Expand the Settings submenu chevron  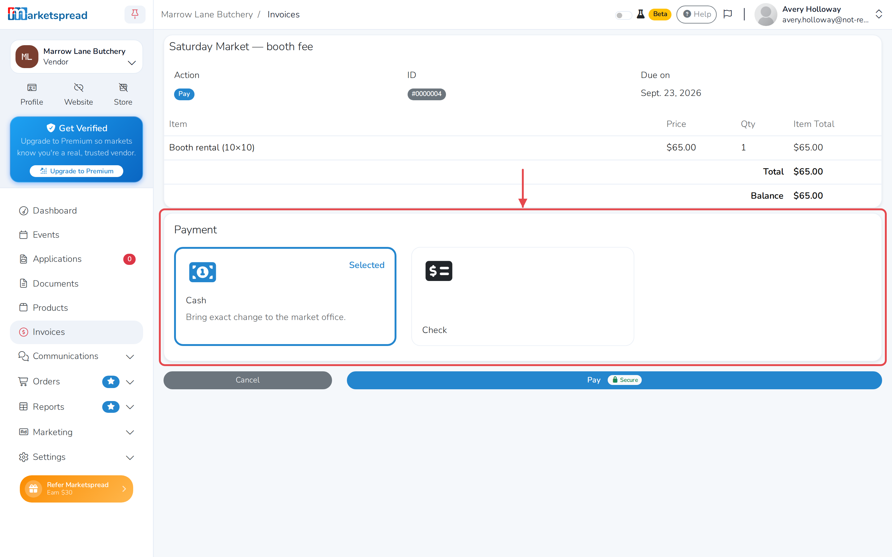tap(130, 458)
